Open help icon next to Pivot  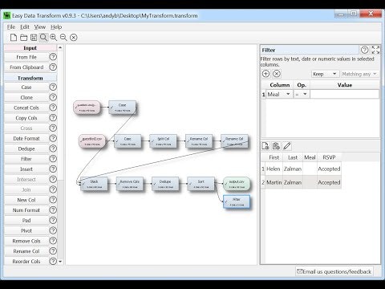pos(53,230)
